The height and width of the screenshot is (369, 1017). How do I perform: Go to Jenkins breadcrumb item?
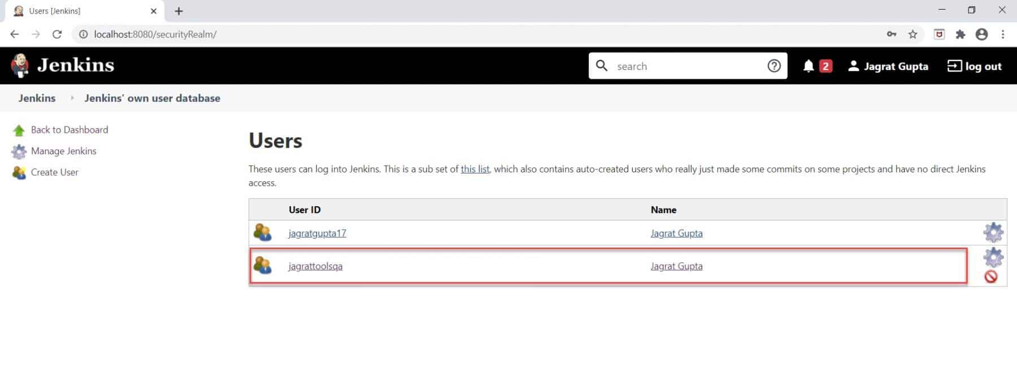[37, 98]
